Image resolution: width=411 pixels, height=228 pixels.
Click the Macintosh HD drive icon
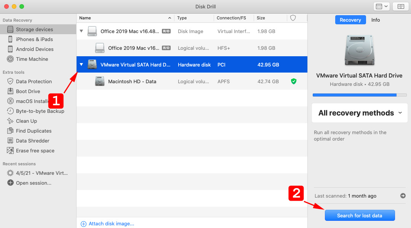point(99,81)
